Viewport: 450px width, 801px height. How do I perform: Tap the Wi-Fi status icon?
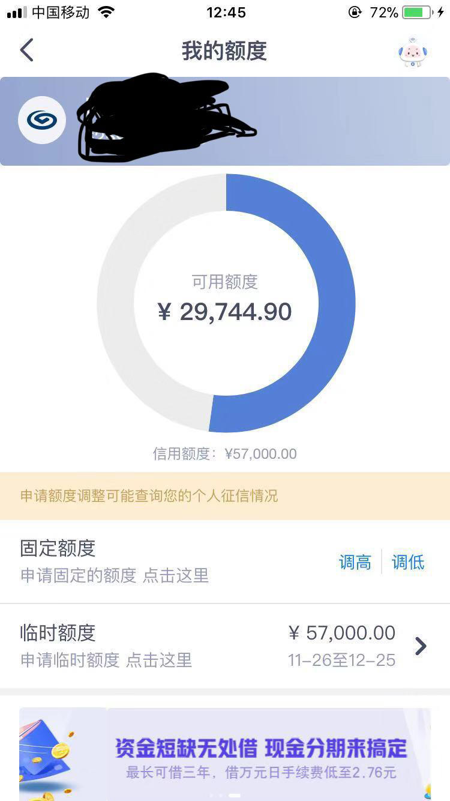(x=106, y=12)
